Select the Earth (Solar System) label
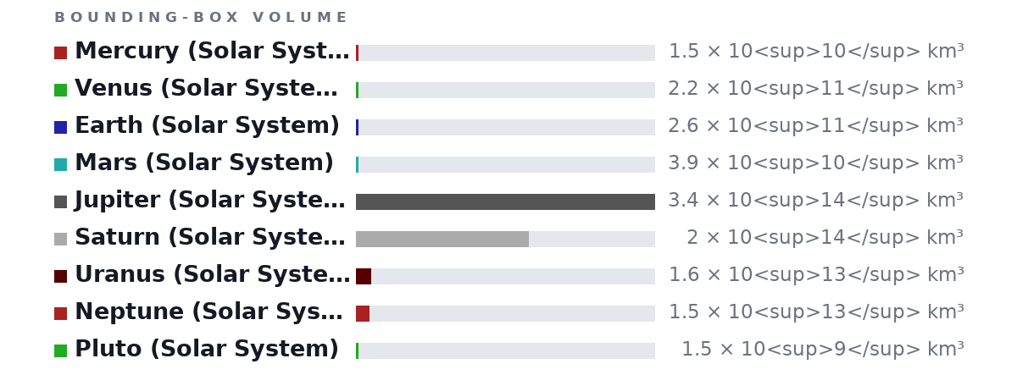This screenshot has width=1017, height=386. [207, 126]
